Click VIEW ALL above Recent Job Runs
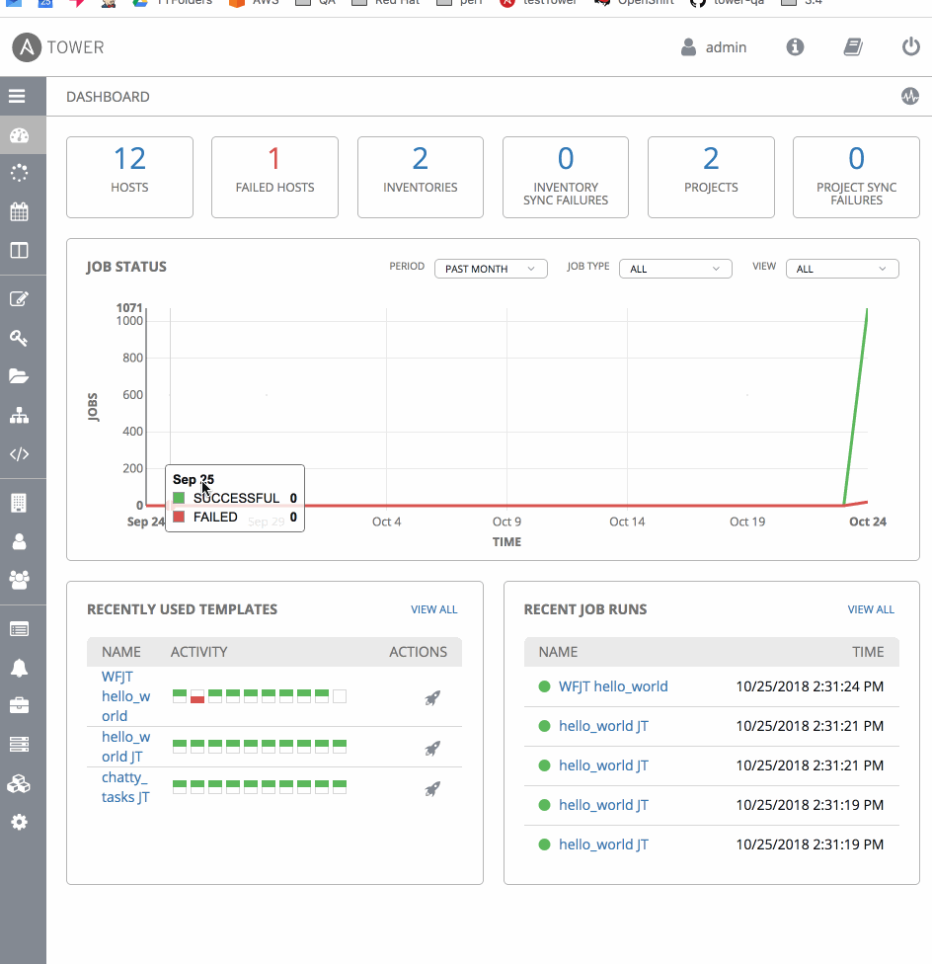Image resolution: width=932 pixels, height=964 pixels. (870, 609)
